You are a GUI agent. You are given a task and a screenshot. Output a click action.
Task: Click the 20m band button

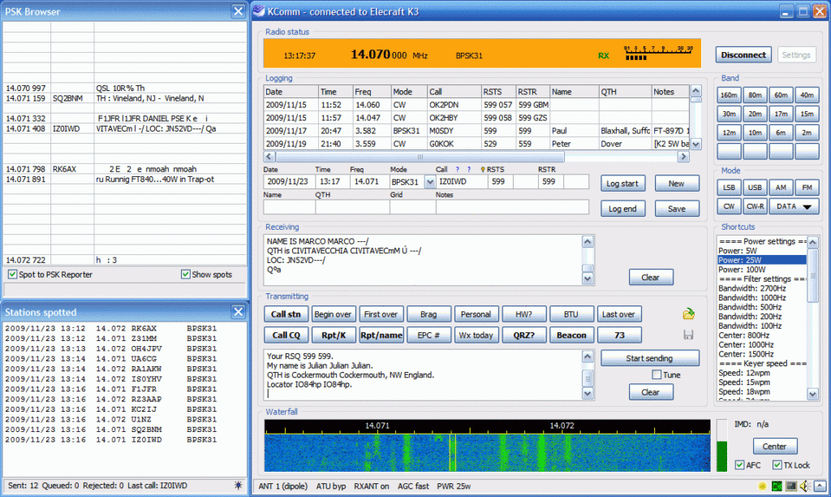tap(755, 114)
